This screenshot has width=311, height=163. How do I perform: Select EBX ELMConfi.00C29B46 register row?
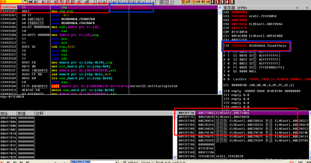253,24
